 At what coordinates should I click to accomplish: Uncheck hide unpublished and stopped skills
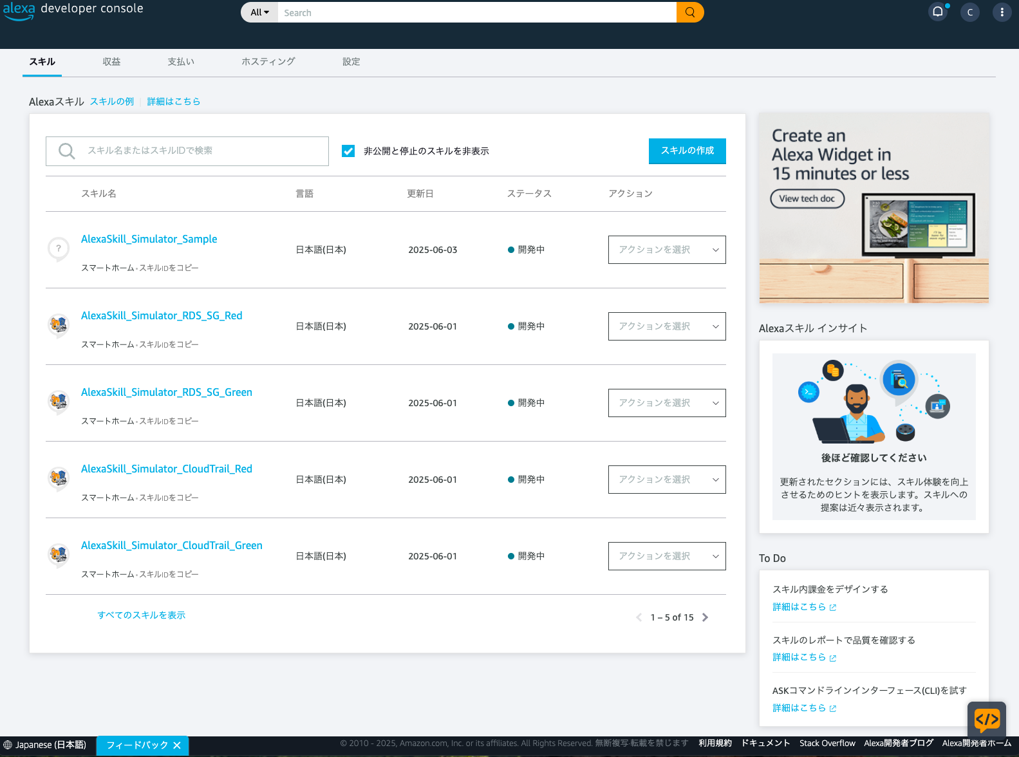click(x=348, y=151)
